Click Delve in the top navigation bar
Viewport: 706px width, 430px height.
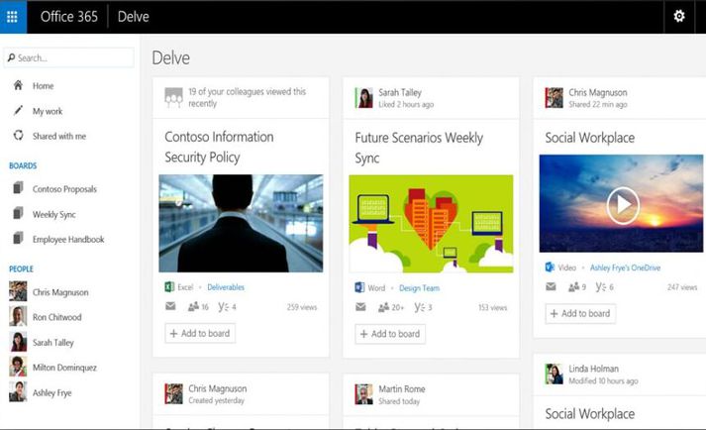pos(134,17)
